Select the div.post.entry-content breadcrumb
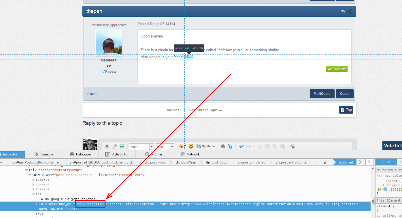 (x=293, y=162)
